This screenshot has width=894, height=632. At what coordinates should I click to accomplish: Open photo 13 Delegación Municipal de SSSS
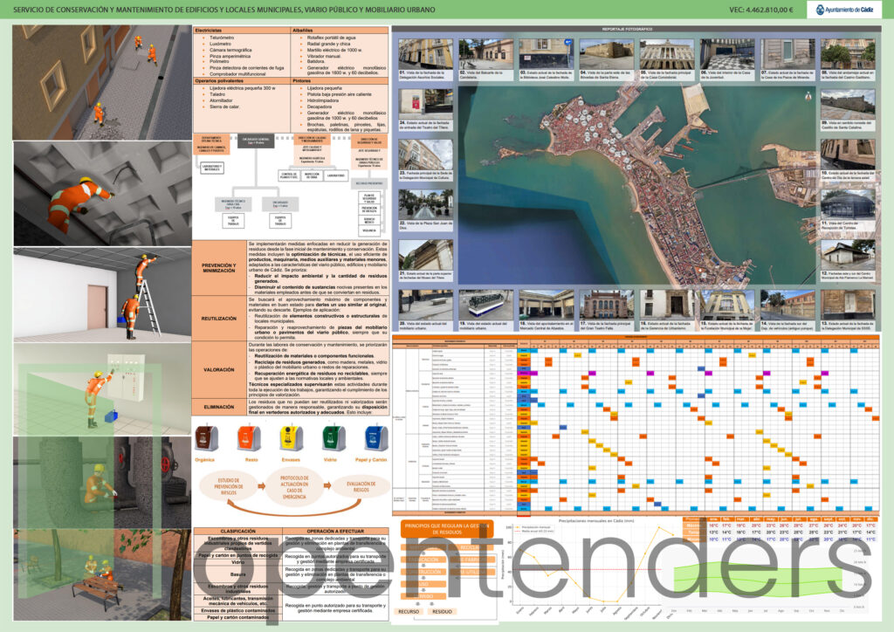(848, 305)
